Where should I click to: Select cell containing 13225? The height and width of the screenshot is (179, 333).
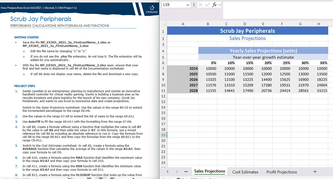(x=245, y=79)
